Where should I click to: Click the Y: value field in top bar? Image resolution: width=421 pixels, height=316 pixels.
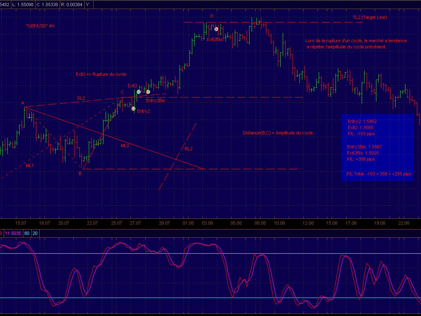pos(89,4)
